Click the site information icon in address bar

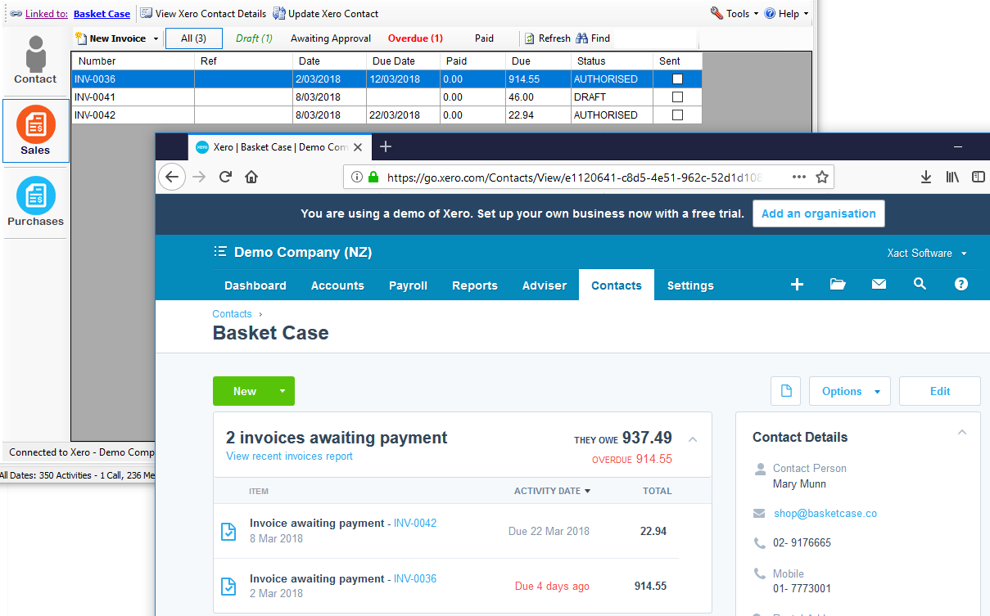[356, 177]
